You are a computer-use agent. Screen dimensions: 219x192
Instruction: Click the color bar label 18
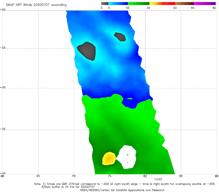pyautogui.click(x=127, y=8)
